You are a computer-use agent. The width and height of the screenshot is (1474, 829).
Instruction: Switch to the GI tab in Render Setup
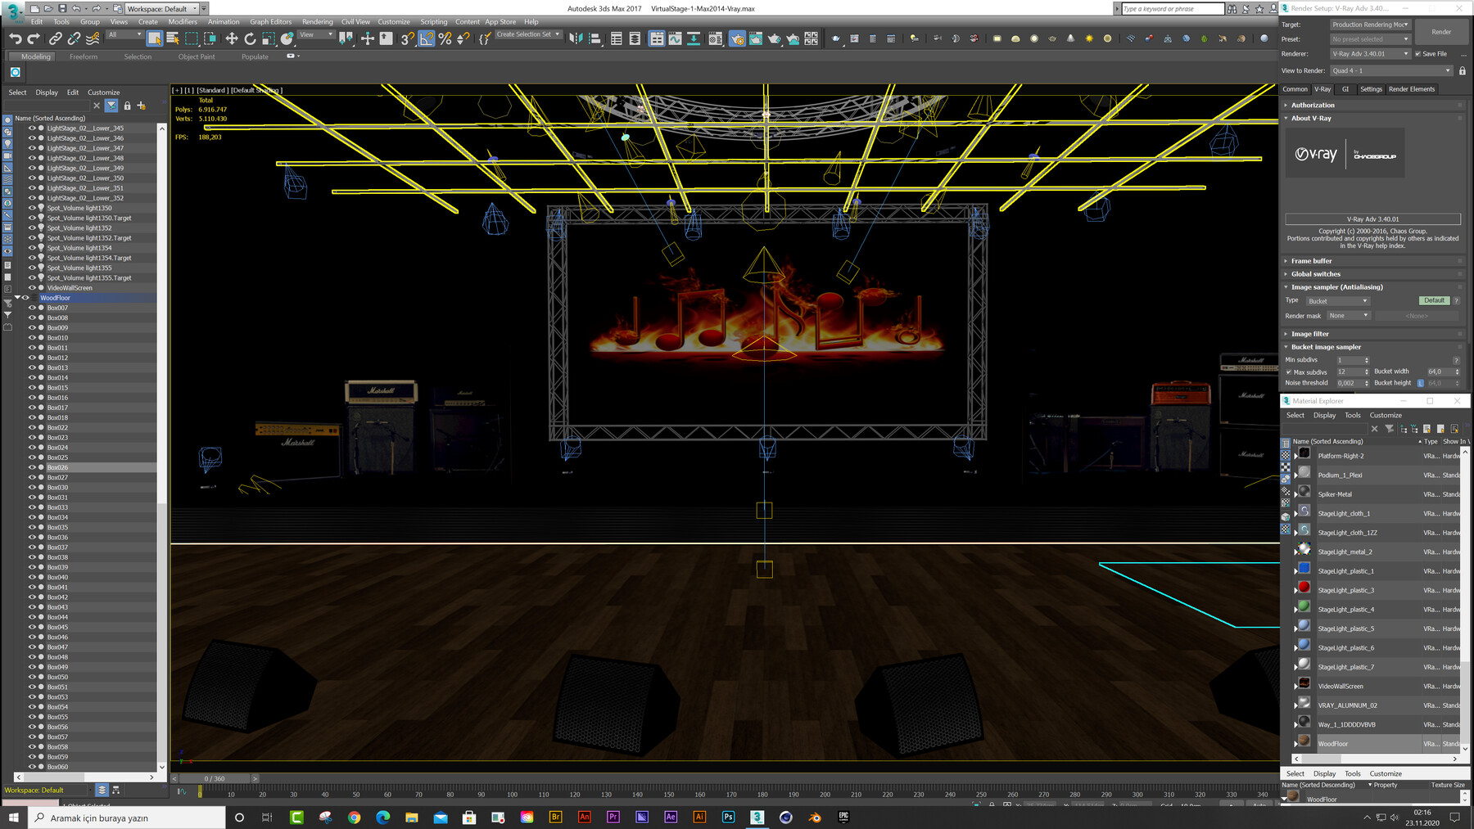1345,88
